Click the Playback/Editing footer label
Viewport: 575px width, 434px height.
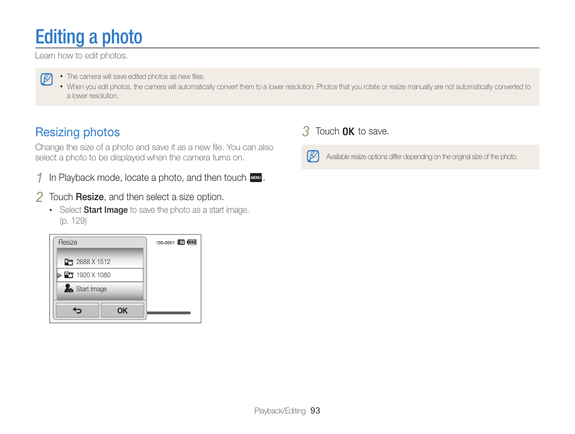coord(280,411)
